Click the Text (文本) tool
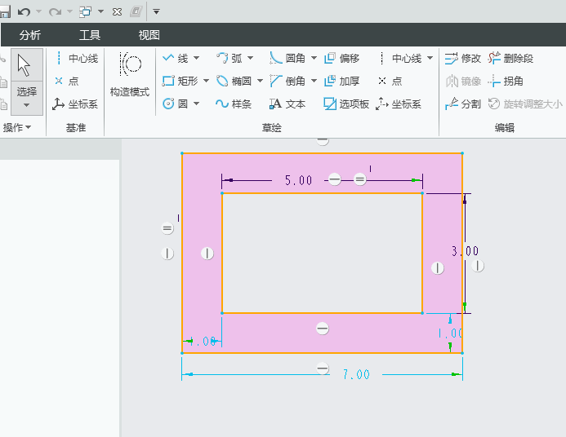Image resolution: width=566 pixels, height=437 pixels. coord(287,104)
